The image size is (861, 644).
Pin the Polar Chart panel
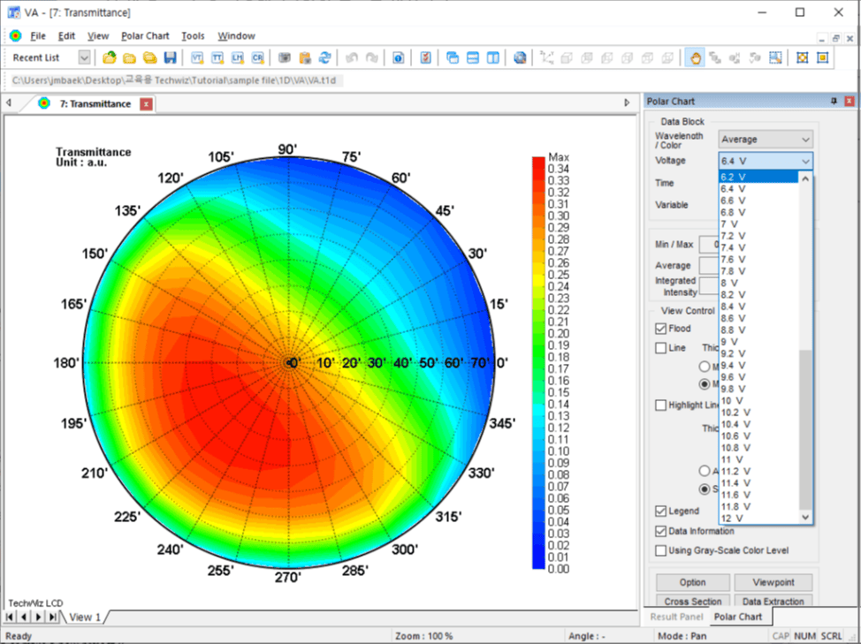[x=833, y=102]
